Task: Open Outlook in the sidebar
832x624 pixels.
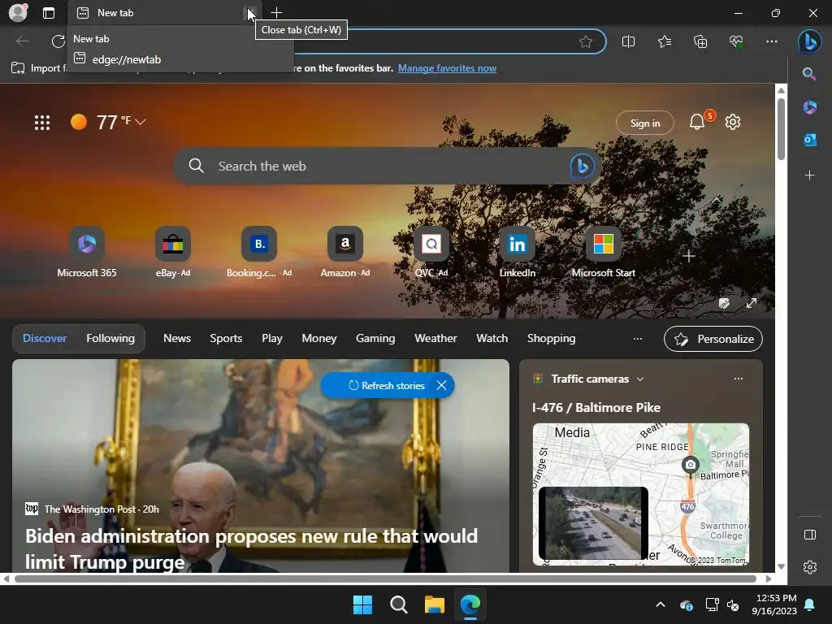Action: click(809, 140)
